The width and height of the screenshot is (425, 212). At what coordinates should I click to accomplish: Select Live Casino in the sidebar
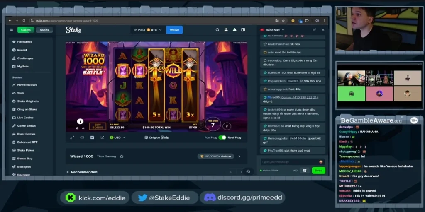25,118
